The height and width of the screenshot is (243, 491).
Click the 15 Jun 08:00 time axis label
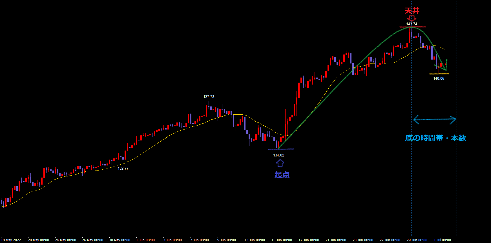[x=281, y=240]
